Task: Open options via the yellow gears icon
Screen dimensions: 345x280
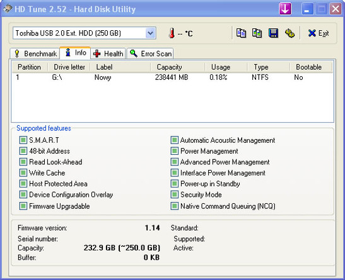Action: [289, 33]
